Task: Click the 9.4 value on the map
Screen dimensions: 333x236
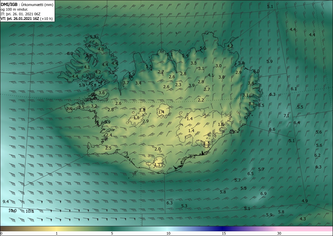Action: point(6,202)
